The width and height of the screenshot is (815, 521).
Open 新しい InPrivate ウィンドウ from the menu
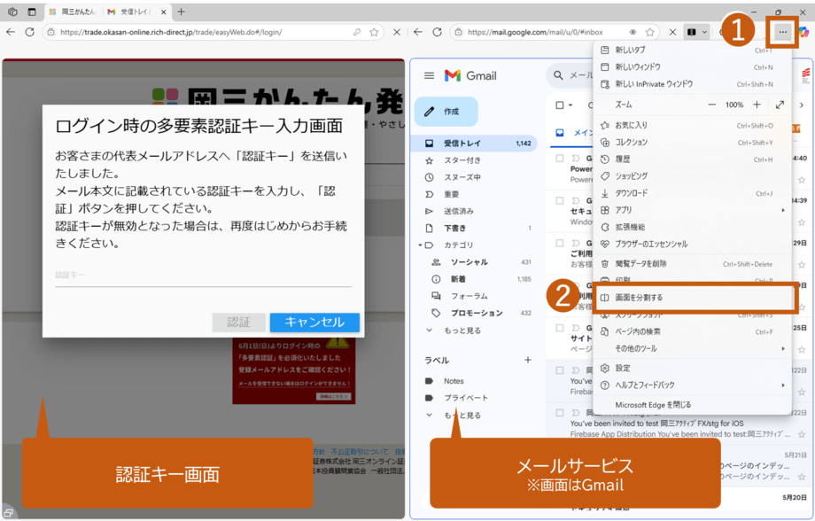692,84
